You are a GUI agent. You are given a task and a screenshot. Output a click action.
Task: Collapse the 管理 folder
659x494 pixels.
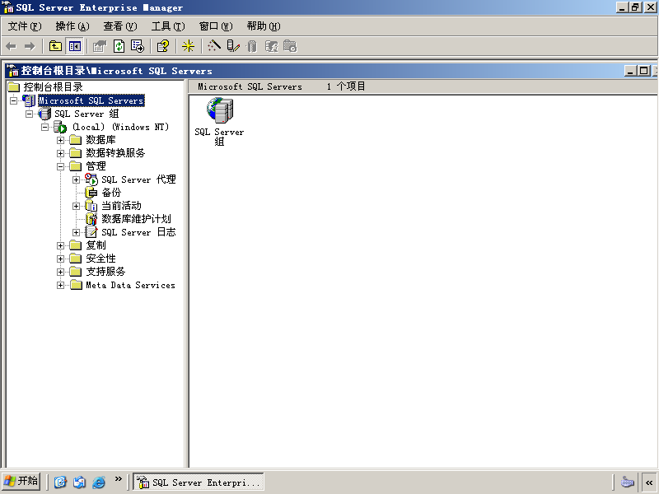pyautogui.click(x=60, y=167)
